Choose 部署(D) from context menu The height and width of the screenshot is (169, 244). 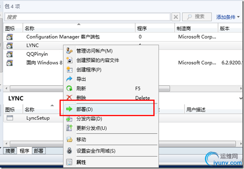(111, 109)
